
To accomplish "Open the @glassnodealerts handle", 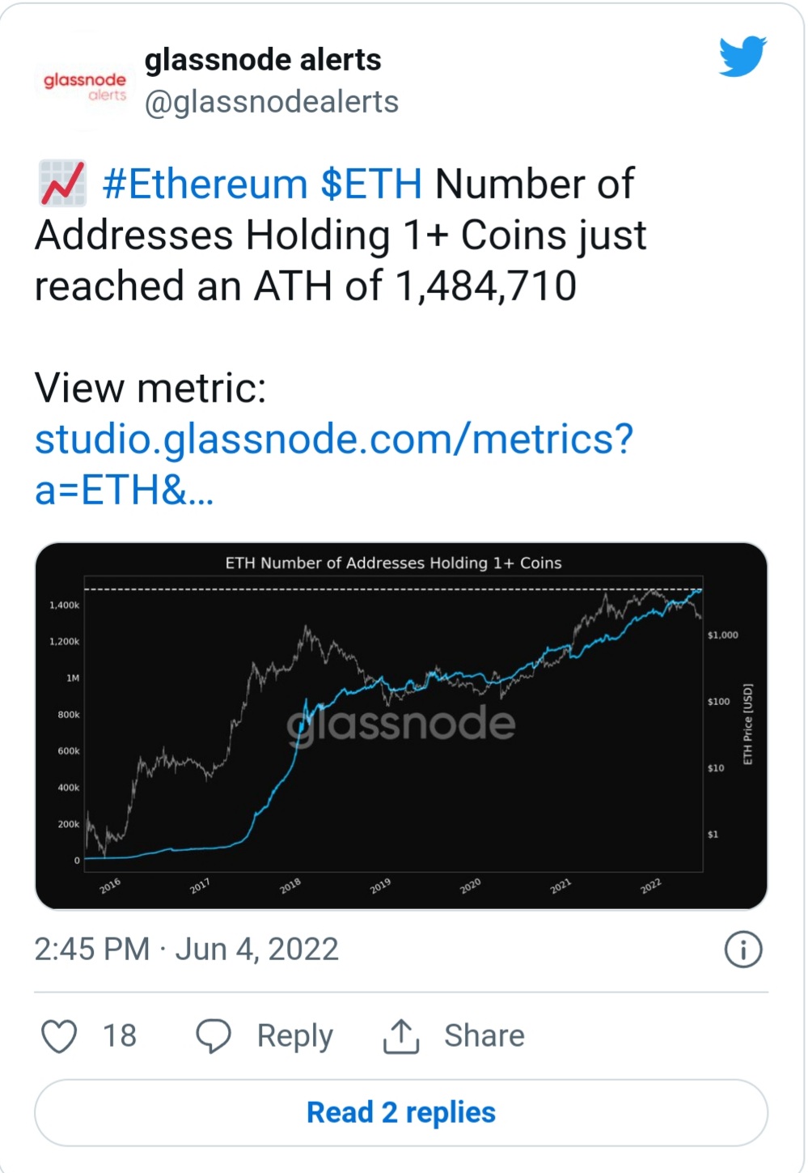I will point(272,103).
